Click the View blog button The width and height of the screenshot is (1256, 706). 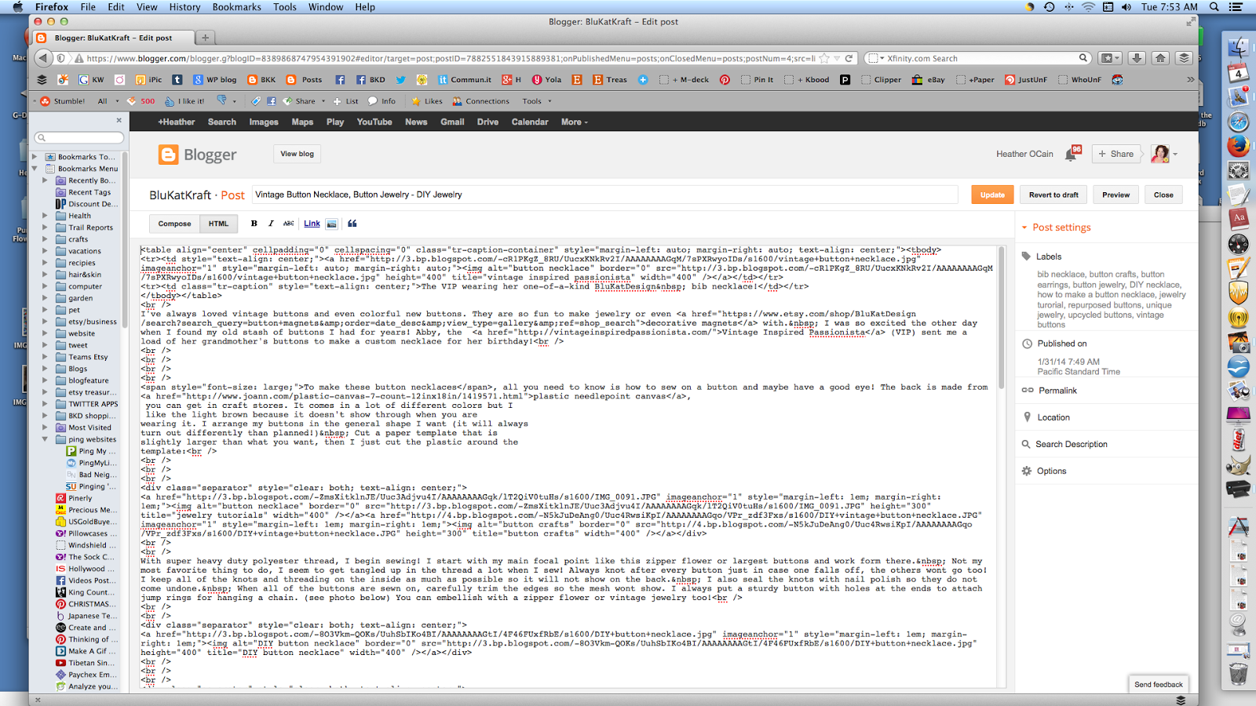pyautogui.click(x=297, y=154)
